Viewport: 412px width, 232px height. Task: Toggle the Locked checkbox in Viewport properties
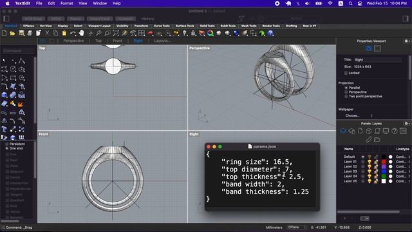[346, 73]
